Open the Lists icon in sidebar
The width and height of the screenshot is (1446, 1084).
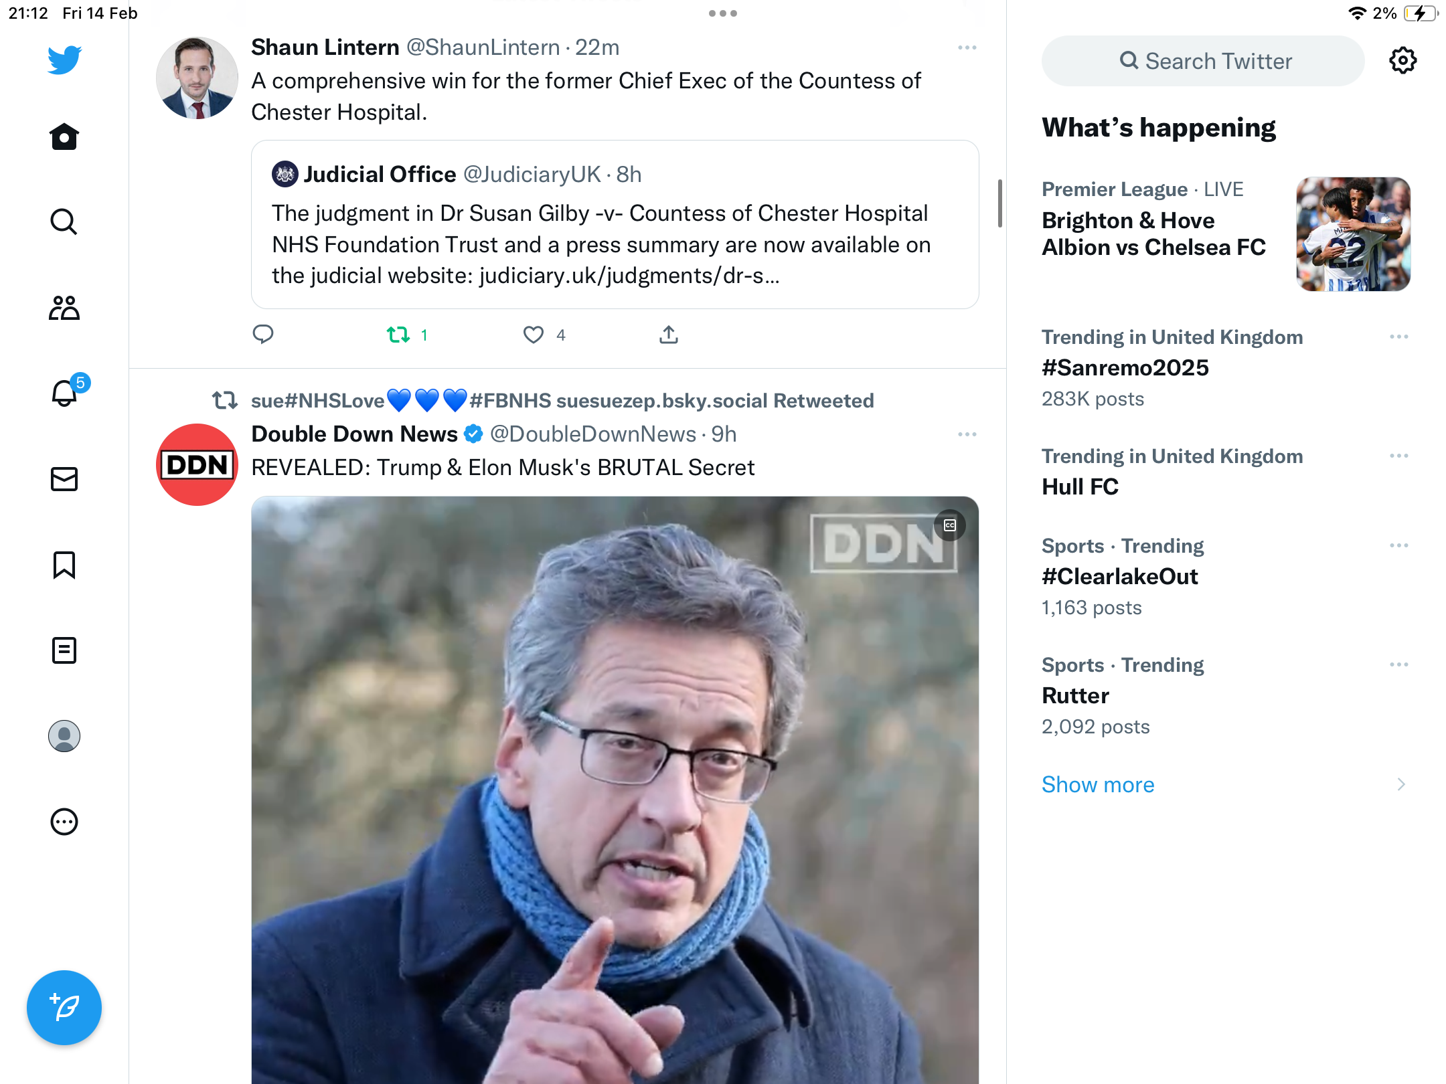click(x=64, y=650)
